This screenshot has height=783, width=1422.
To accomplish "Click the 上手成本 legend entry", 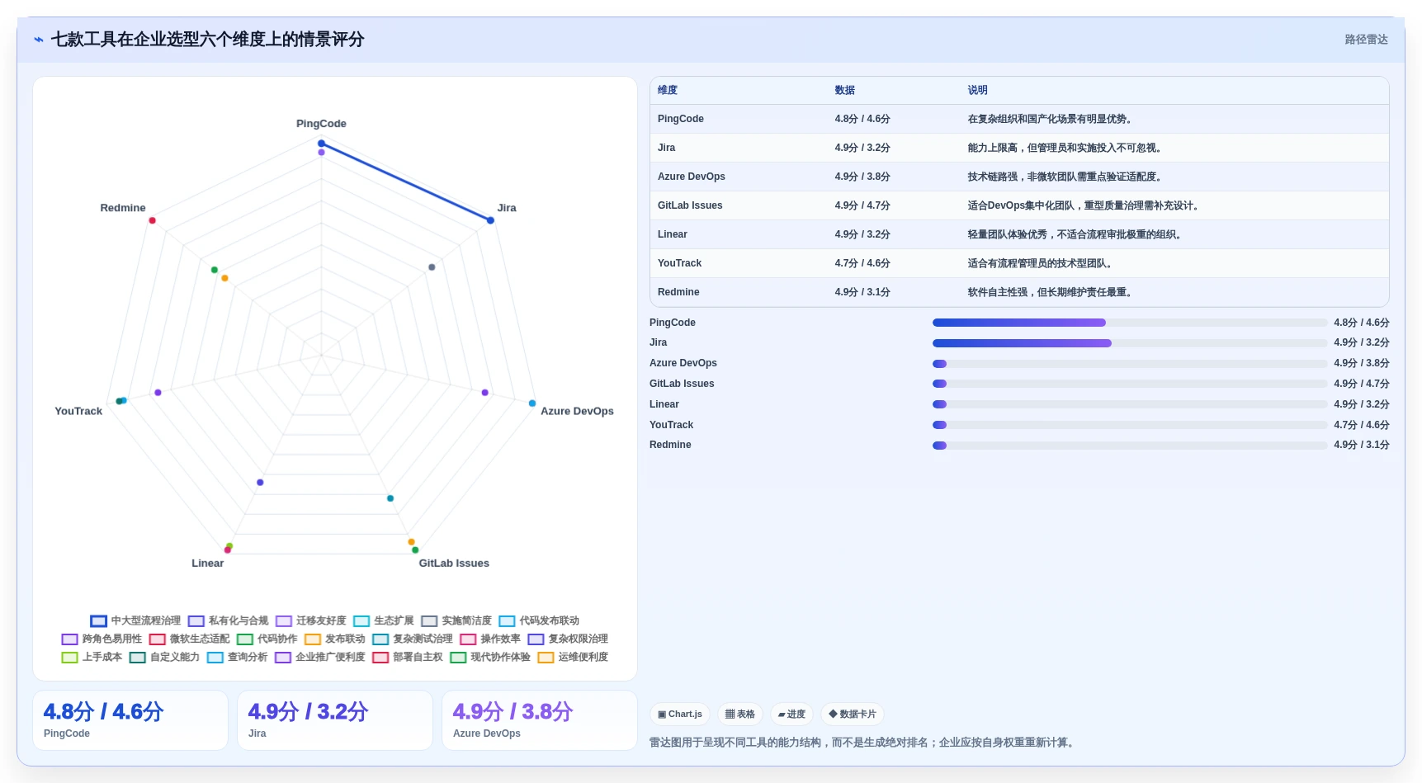I will 92,657.
